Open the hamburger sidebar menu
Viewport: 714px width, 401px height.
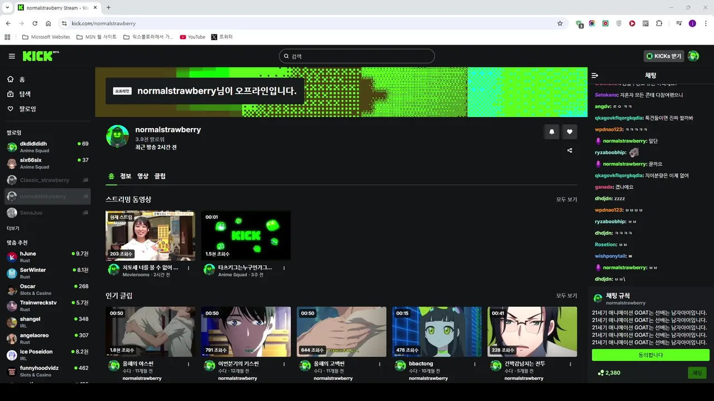(x=12, y=56)
